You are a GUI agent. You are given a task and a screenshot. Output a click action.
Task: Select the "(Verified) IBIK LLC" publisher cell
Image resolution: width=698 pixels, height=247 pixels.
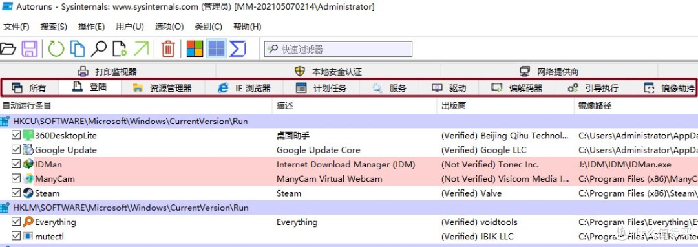pos(477,236)
